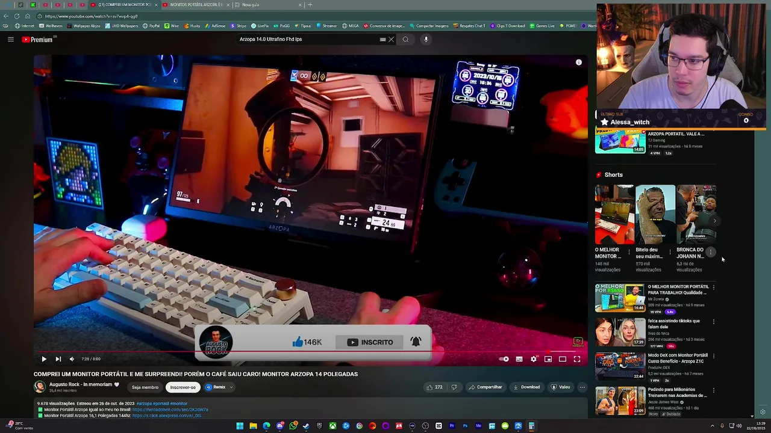Open the Remix dropdown button

coord(219,387)
